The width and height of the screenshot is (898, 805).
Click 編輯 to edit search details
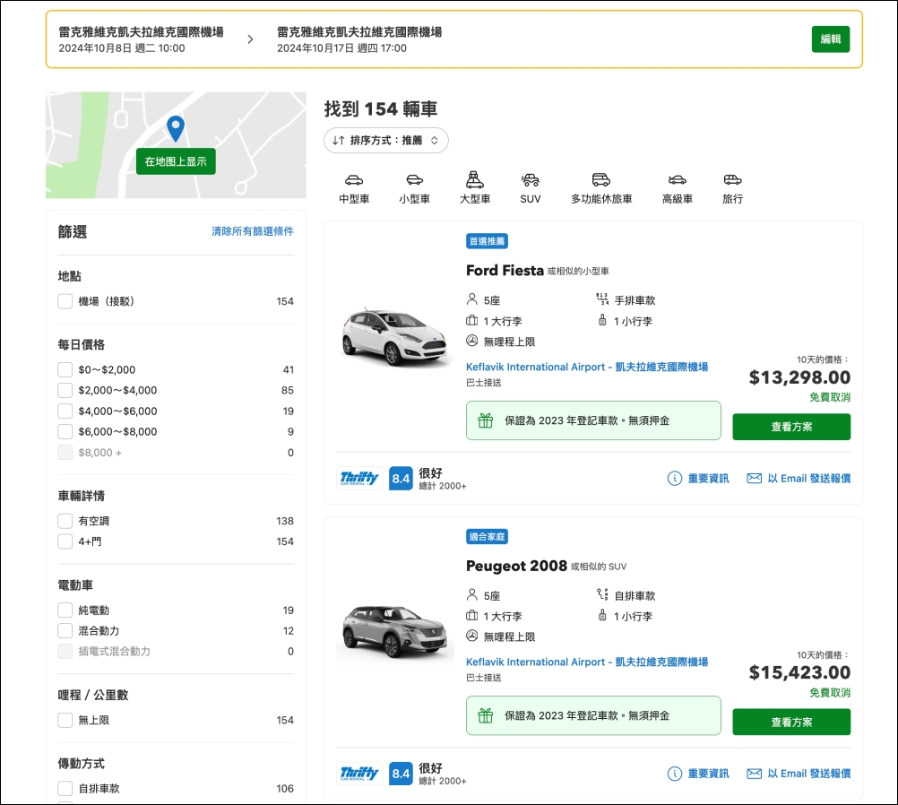[x=831, y=39]
